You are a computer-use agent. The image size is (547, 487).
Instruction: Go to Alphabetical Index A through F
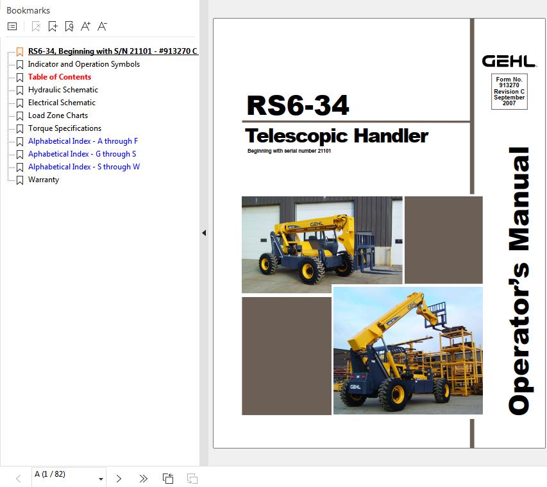pyautogui.click(x=83, y=141)
